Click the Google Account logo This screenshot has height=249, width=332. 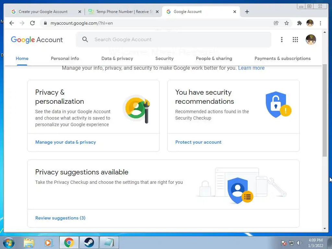[x=37, y=40]
